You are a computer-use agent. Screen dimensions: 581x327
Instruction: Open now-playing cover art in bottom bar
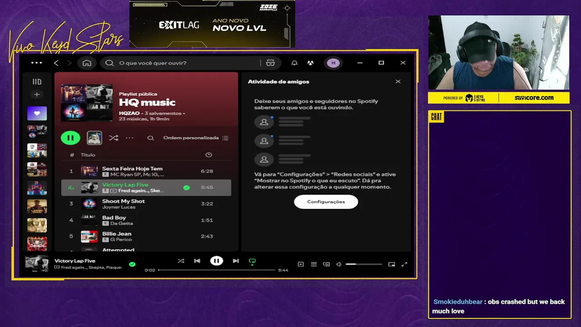pos(37,264)
